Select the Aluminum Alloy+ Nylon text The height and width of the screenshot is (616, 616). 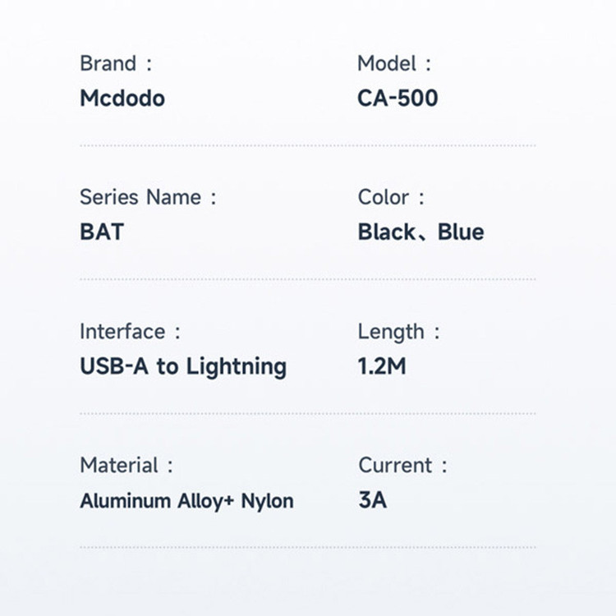(186, 500)
